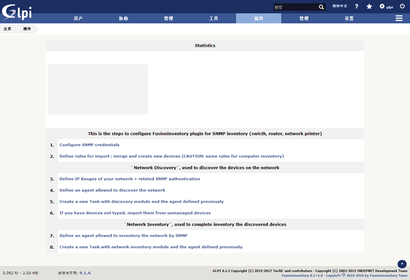Go to 主页 breadcrumb
The image size is (410, 280).
tap(7, 29)
